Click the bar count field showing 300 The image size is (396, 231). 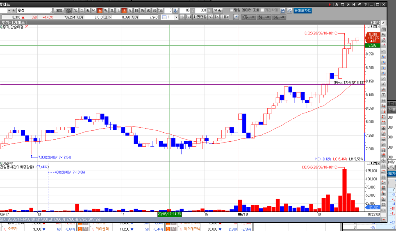(201, 10)
